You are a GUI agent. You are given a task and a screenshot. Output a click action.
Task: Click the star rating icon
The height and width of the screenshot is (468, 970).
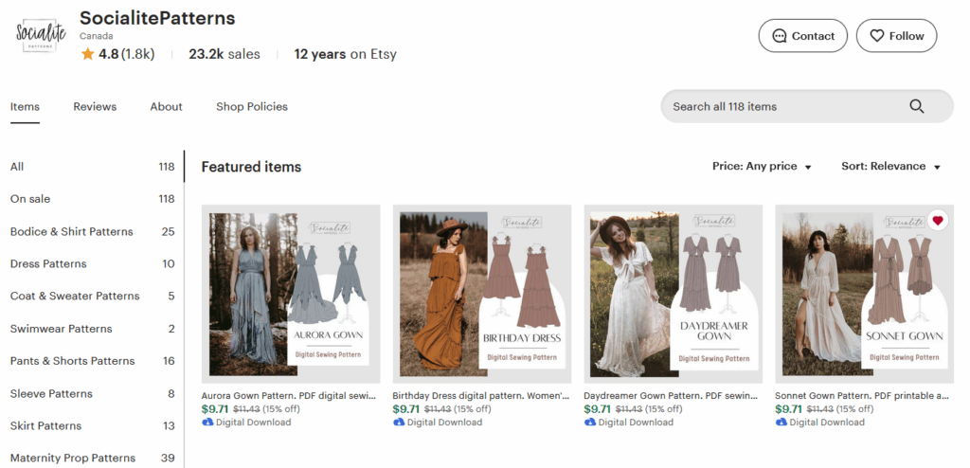click(x=87, y=54)
